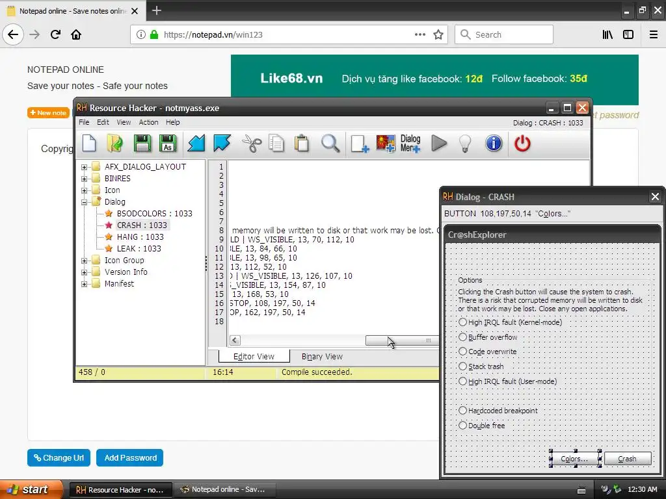
Task: Select Double free radio option
Action: tap(462, 425)
